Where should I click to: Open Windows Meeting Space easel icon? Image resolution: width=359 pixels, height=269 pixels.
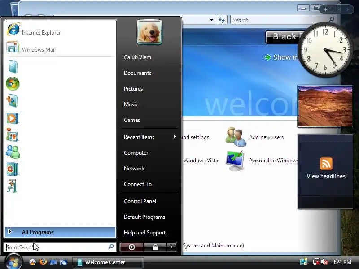point(12,186)
